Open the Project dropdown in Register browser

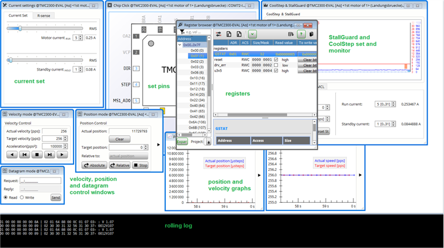[x=208, y=142]
